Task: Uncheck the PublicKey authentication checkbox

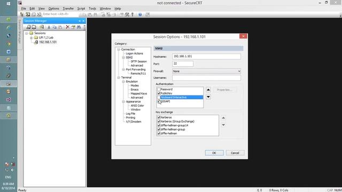Action: coord(159,93)
